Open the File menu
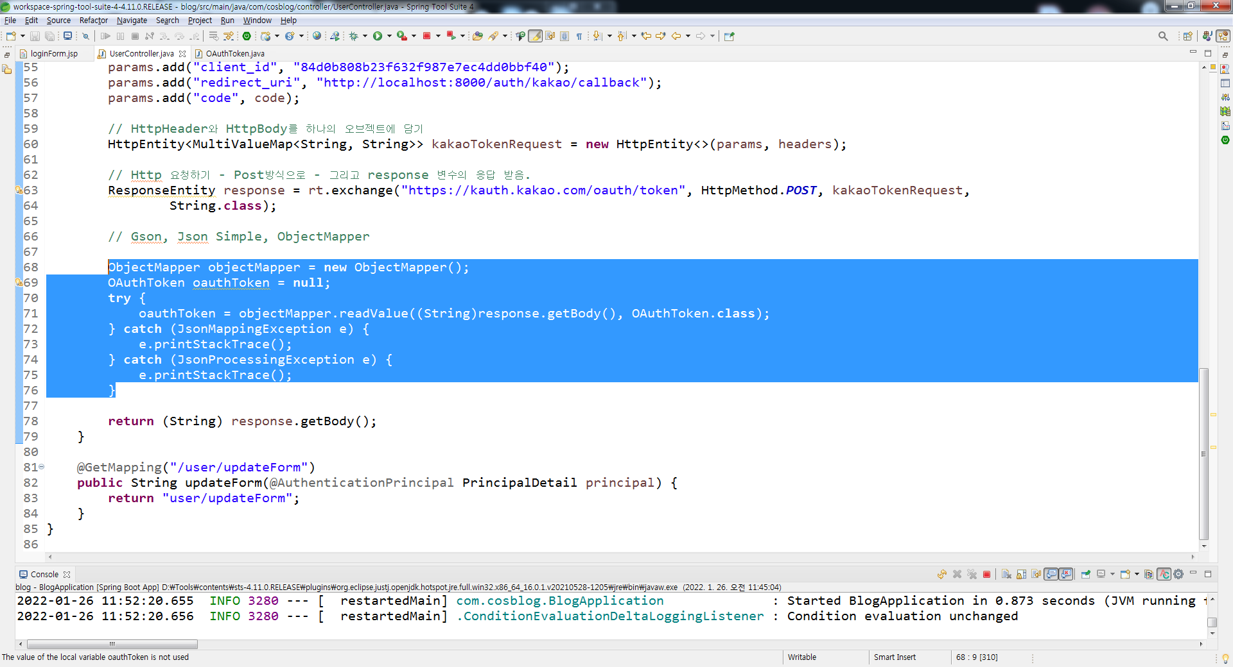Viewport: 1233px width, 667px height. coord(10,21)
